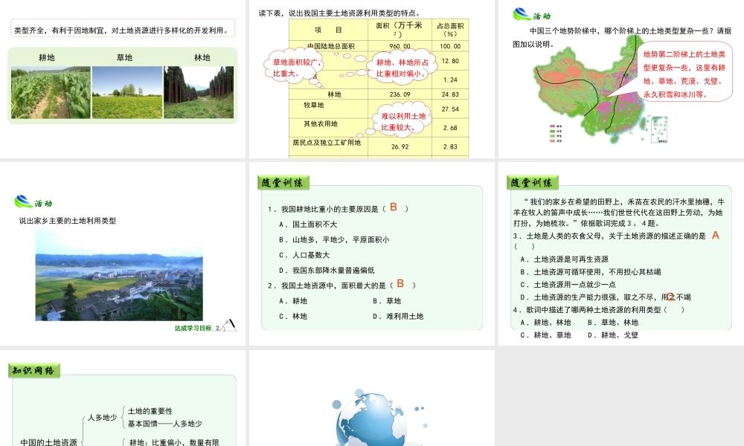Viewport: 744px width, 446px height.
Task: Click the table cell 236.09
Action: (400, 94)
